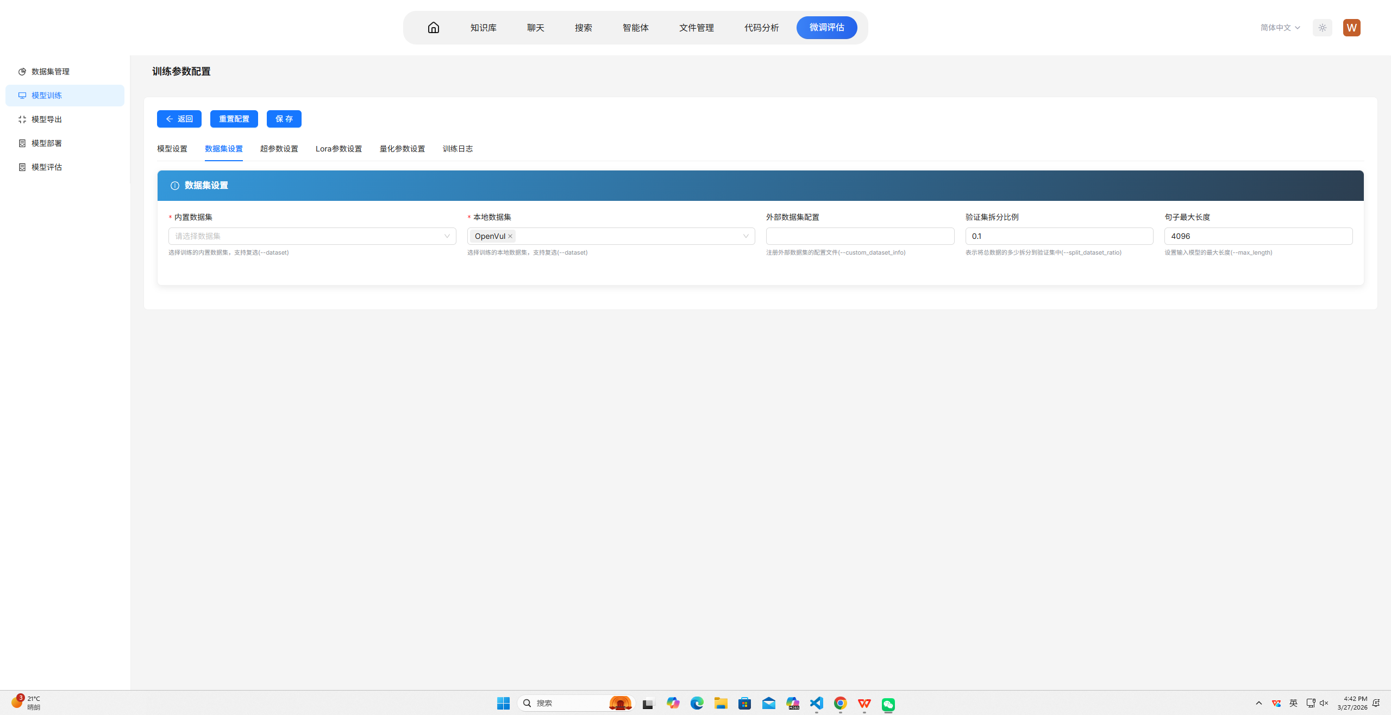The image size is (1391, 715).
Task: Toggle the light/dark theme sun icon
Action: [x=1322, y=28]
